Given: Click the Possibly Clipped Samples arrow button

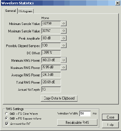Looking at the screenshot, I should coord(63,46).
